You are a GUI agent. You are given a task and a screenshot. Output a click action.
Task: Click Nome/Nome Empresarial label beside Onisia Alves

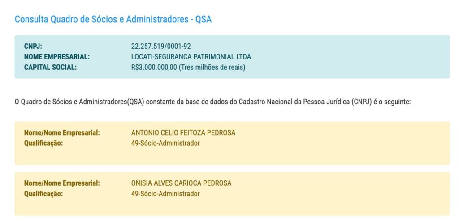[62, 183]
